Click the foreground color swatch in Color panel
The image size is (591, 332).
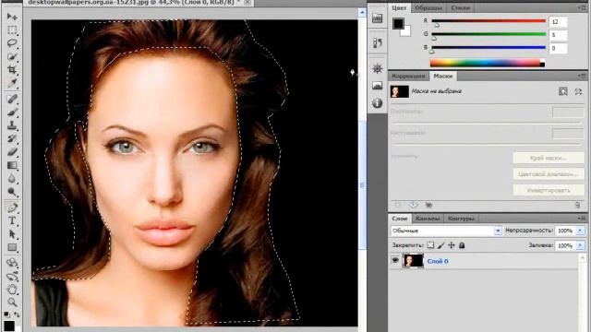[x=398, y=23]
